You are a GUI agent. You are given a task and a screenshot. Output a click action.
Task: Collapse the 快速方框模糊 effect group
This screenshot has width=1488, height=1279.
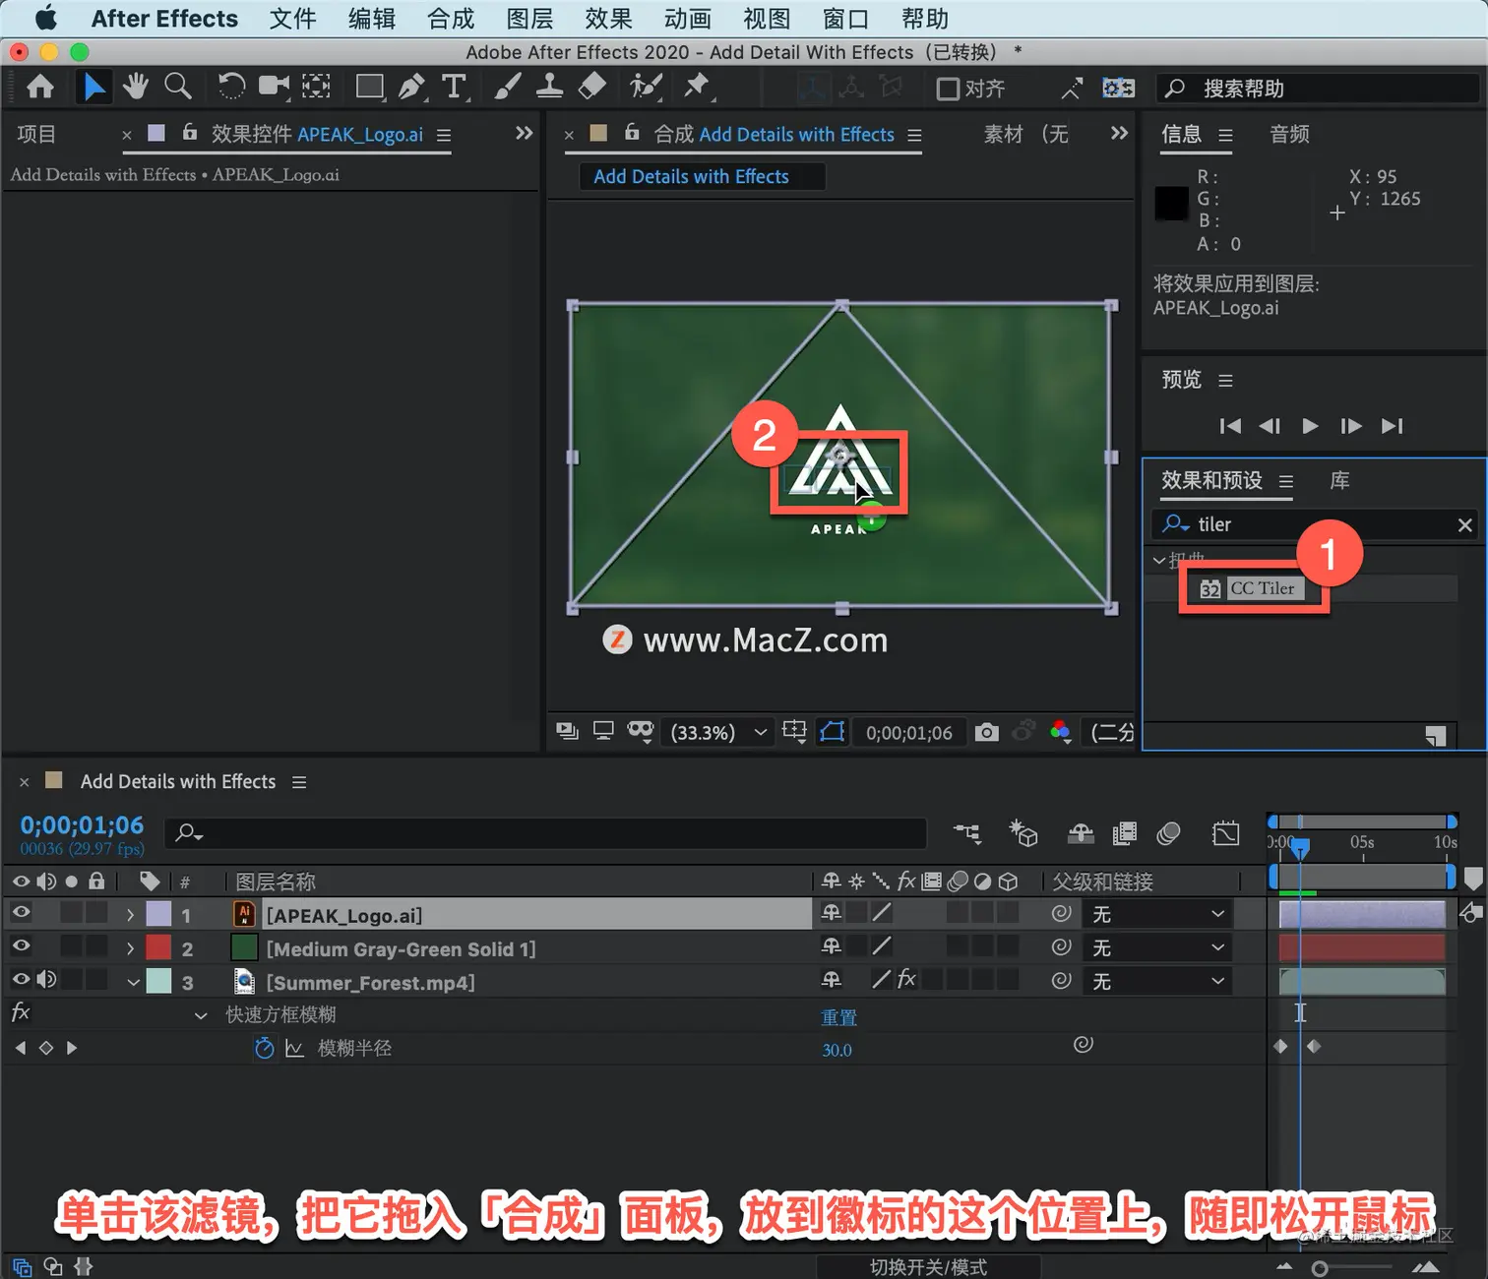click(201, 1015)
